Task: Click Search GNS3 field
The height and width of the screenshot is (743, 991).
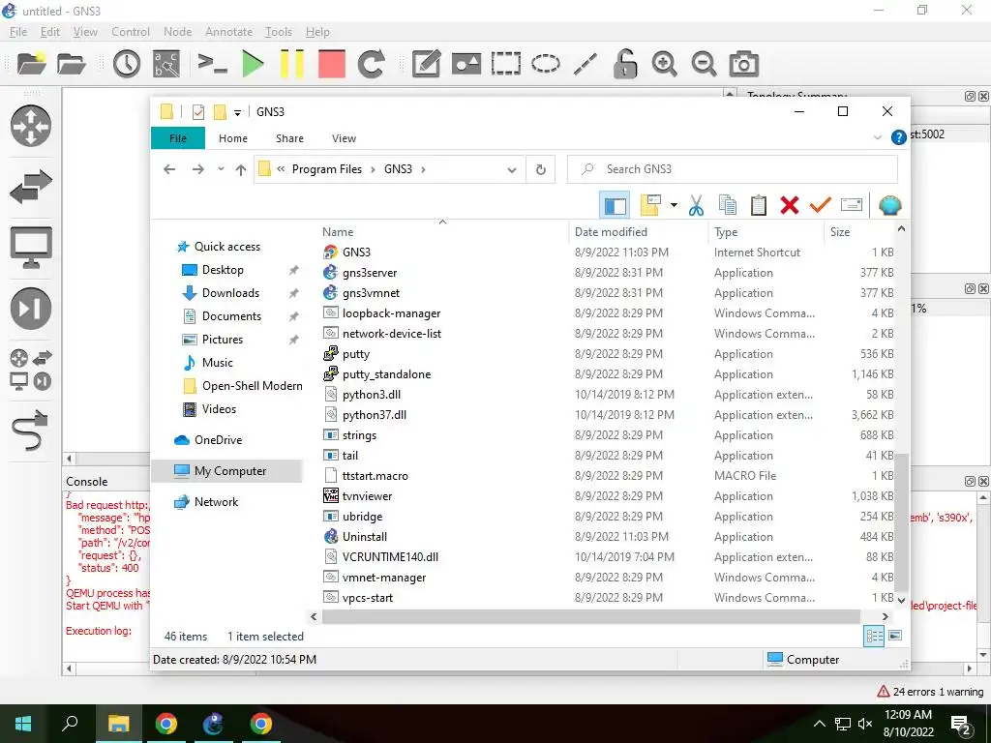Action: point(733,169)
